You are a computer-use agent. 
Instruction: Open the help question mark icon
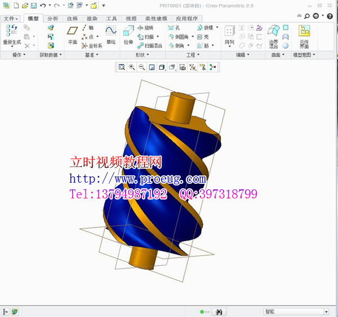(330, 16)
